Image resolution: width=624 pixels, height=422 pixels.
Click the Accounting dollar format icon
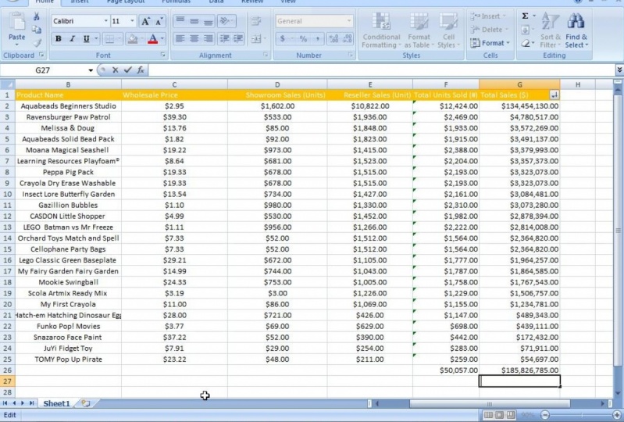coord(282,38)
